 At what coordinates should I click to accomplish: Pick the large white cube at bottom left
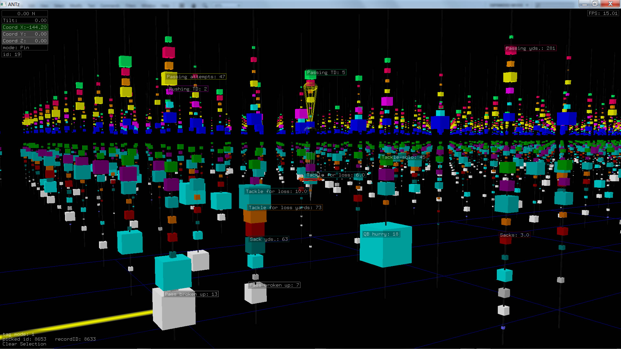pos(174,312)
